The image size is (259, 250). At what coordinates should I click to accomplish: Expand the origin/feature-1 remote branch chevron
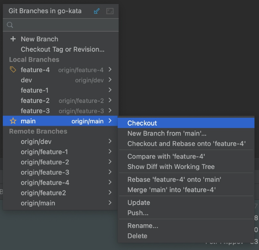[x=110, y=152]
